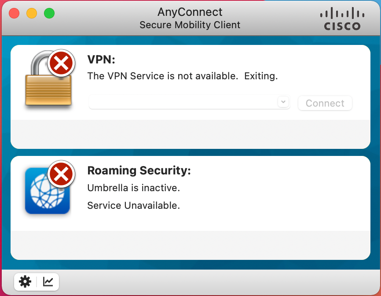Click the 'Umbrella is inactive.' status text
The width and height of the screenshot is (381, 296).
[133, 188]
